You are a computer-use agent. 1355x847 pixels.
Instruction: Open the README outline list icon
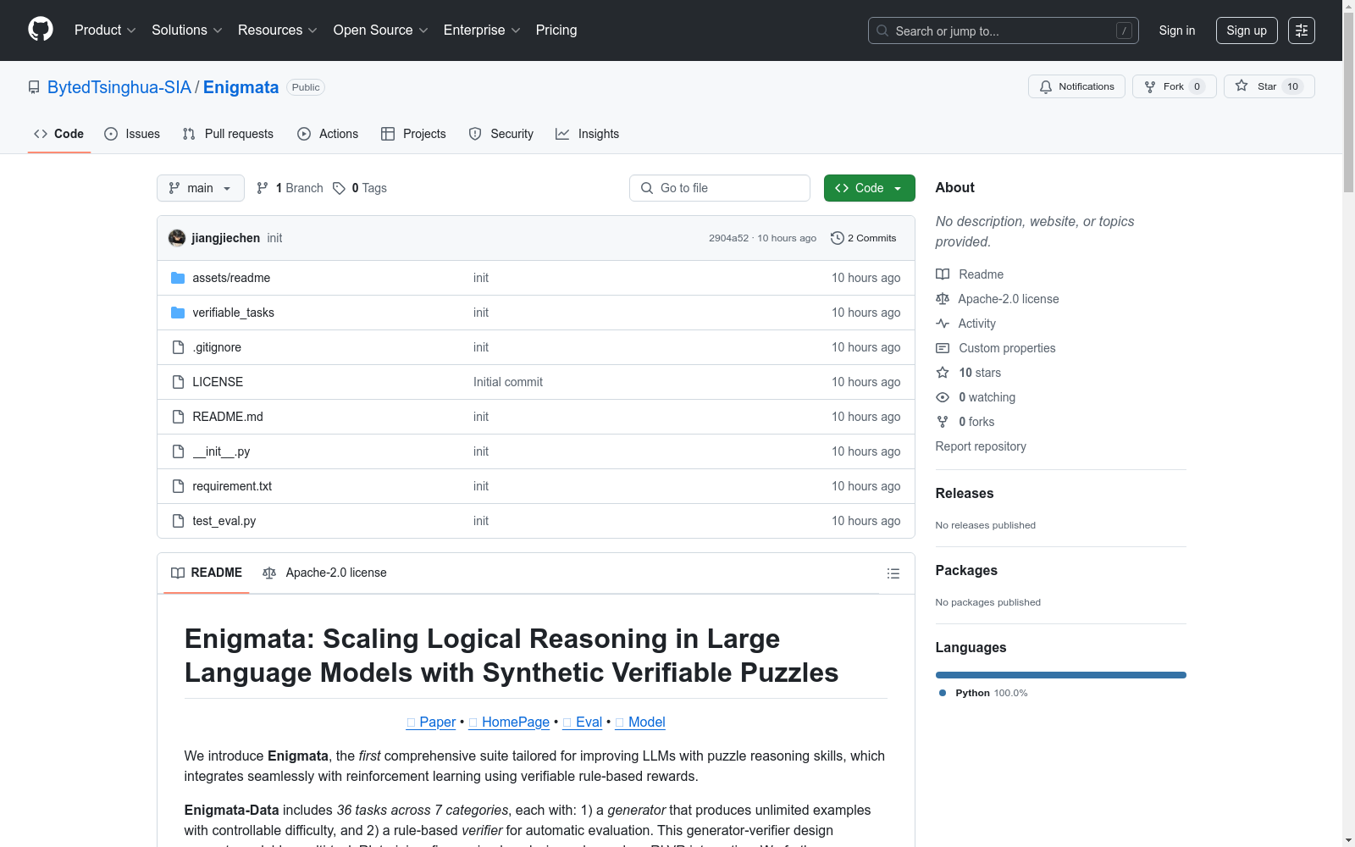(893, 573)
